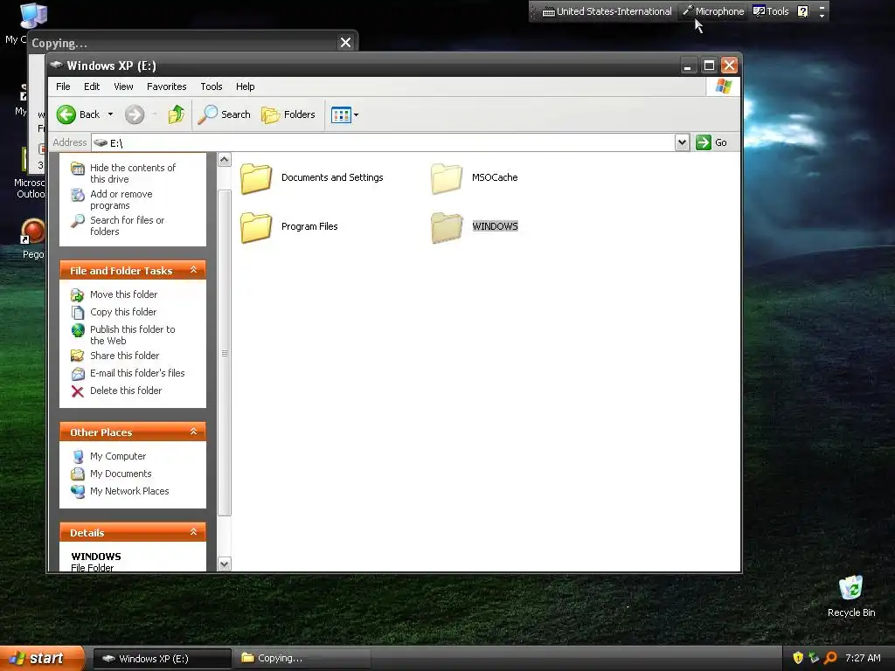Open the Favorites menu

tap(166, 86)
